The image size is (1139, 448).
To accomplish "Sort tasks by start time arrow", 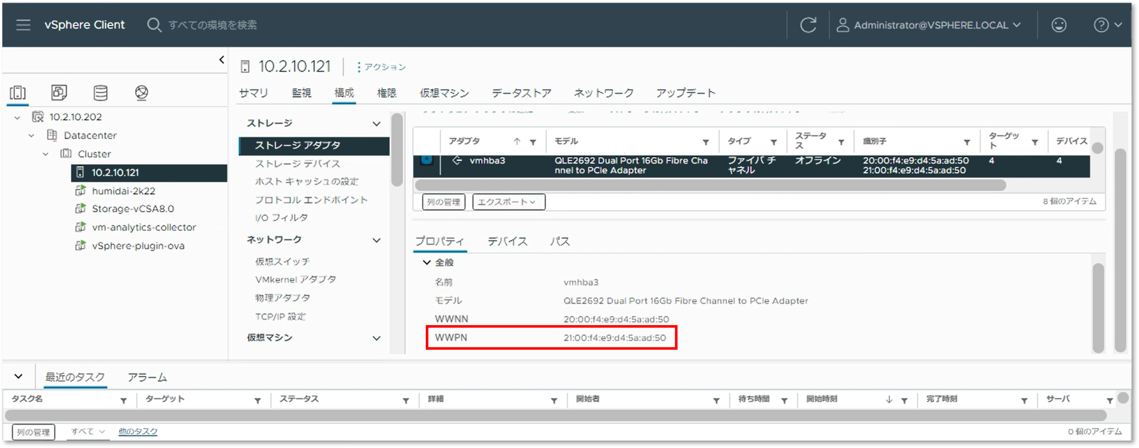I will (x=889, y=399).
